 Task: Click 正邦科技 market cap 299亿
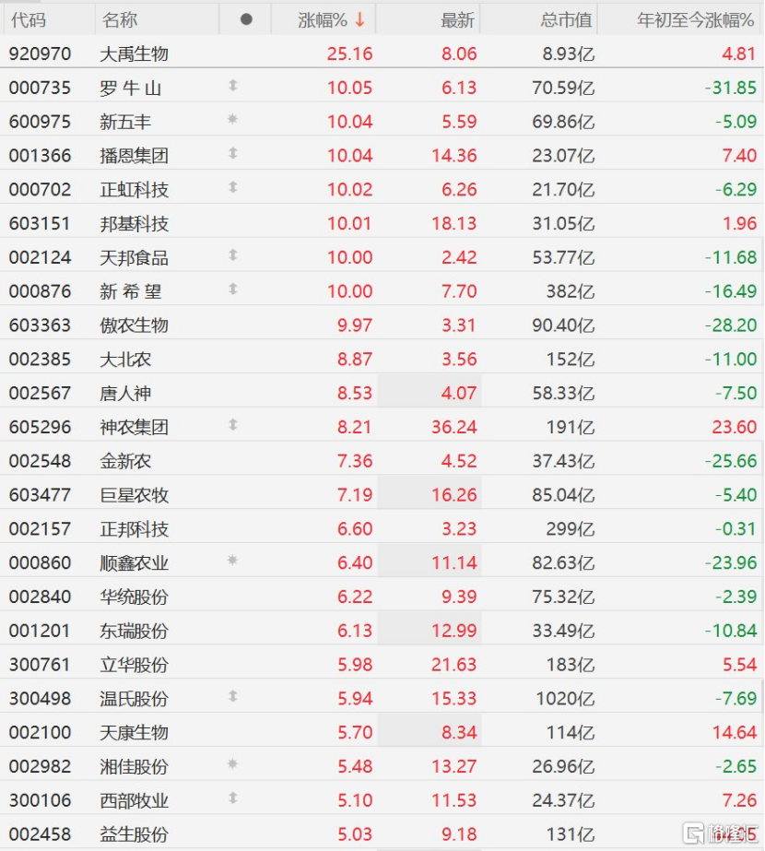(571, 528)
